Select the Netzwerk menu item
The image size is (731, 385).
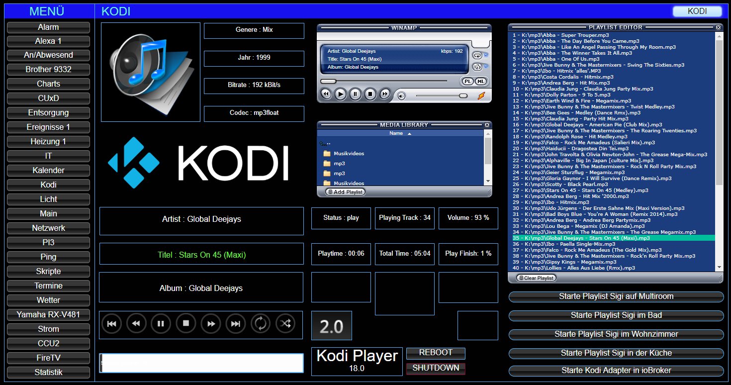click(48, 228)
